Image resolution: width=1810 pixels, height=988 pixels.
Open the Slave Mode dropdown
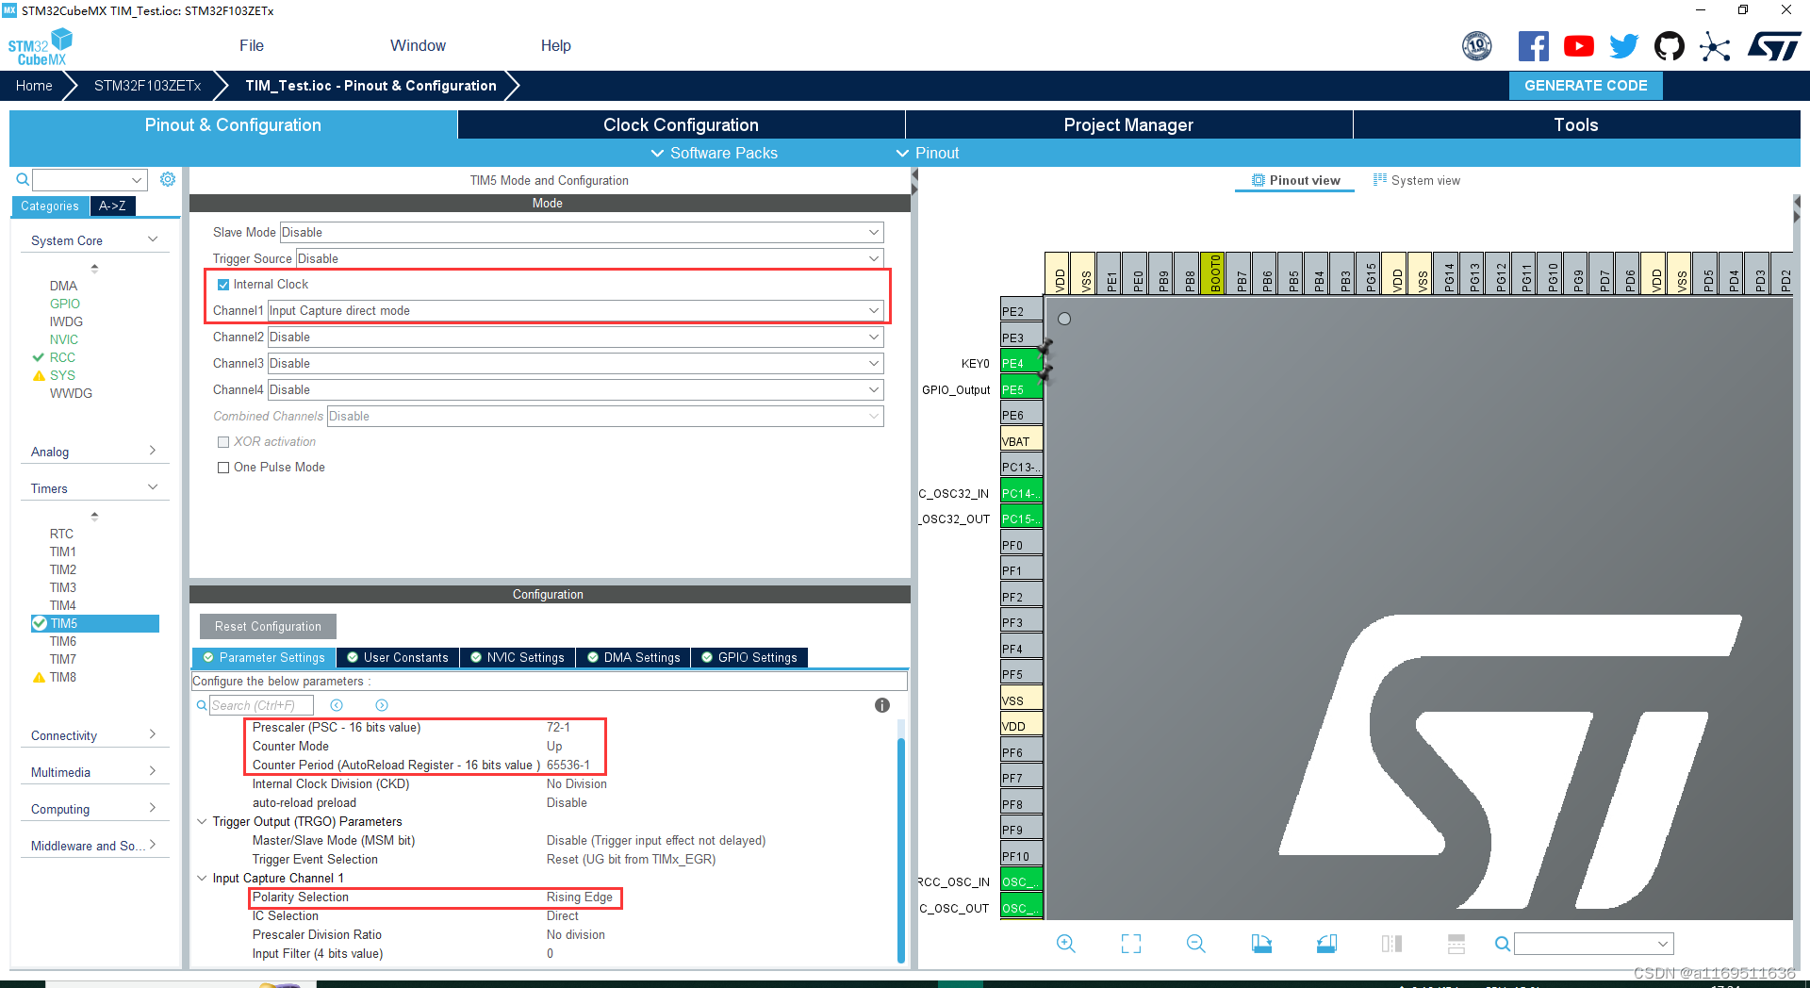[x=582, y=232]
